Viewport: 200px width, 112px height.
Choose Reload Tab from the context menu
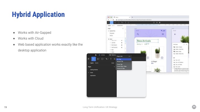pyautogui.click(x=124, y=61)
